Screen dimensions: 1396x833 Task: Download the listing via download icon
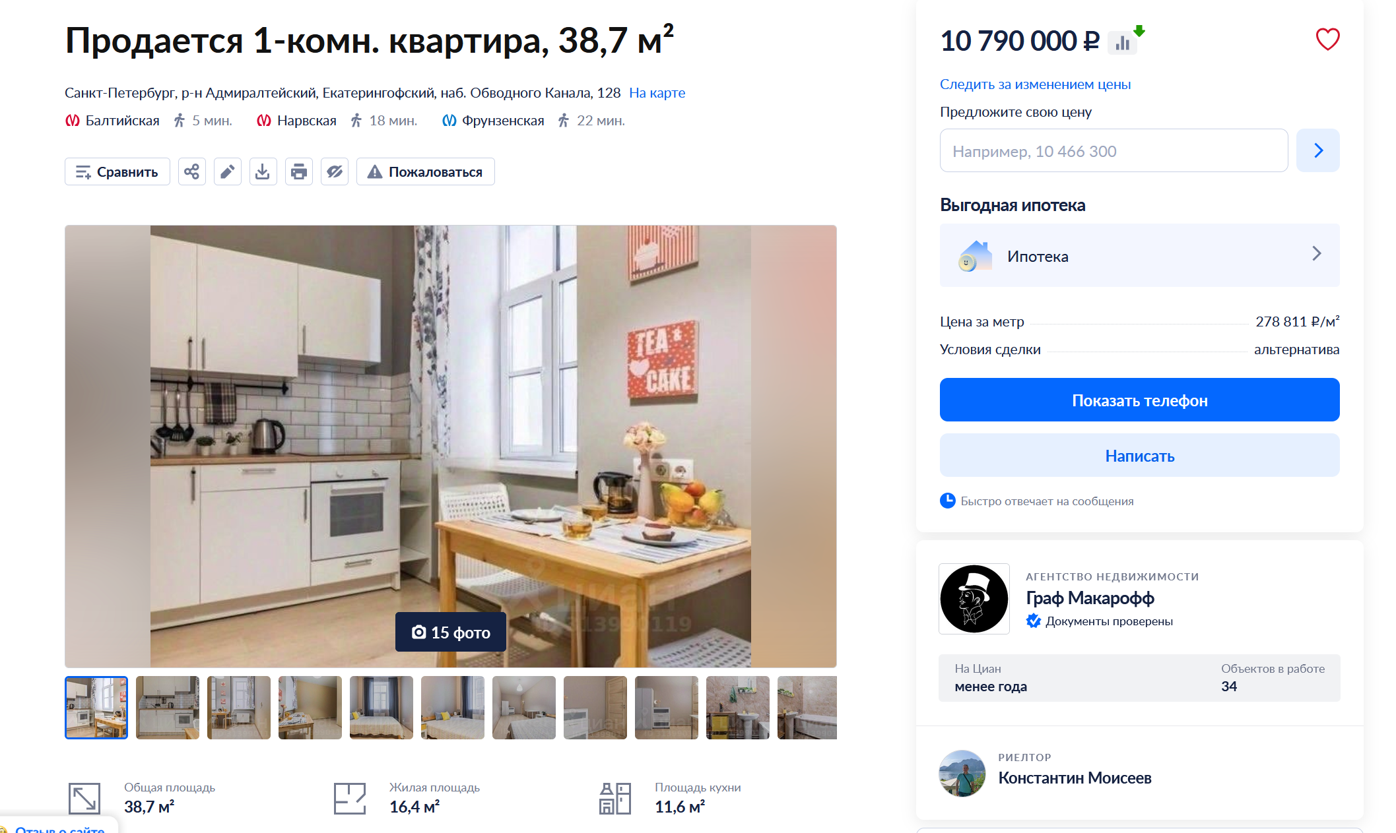click(x=263, y=171)
